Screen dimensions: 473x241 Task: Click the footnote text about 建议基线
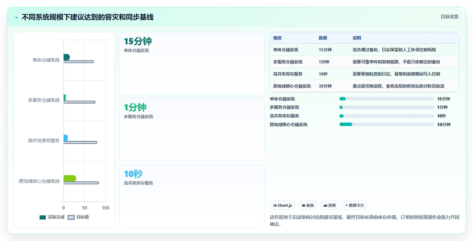tap(364, 221)
